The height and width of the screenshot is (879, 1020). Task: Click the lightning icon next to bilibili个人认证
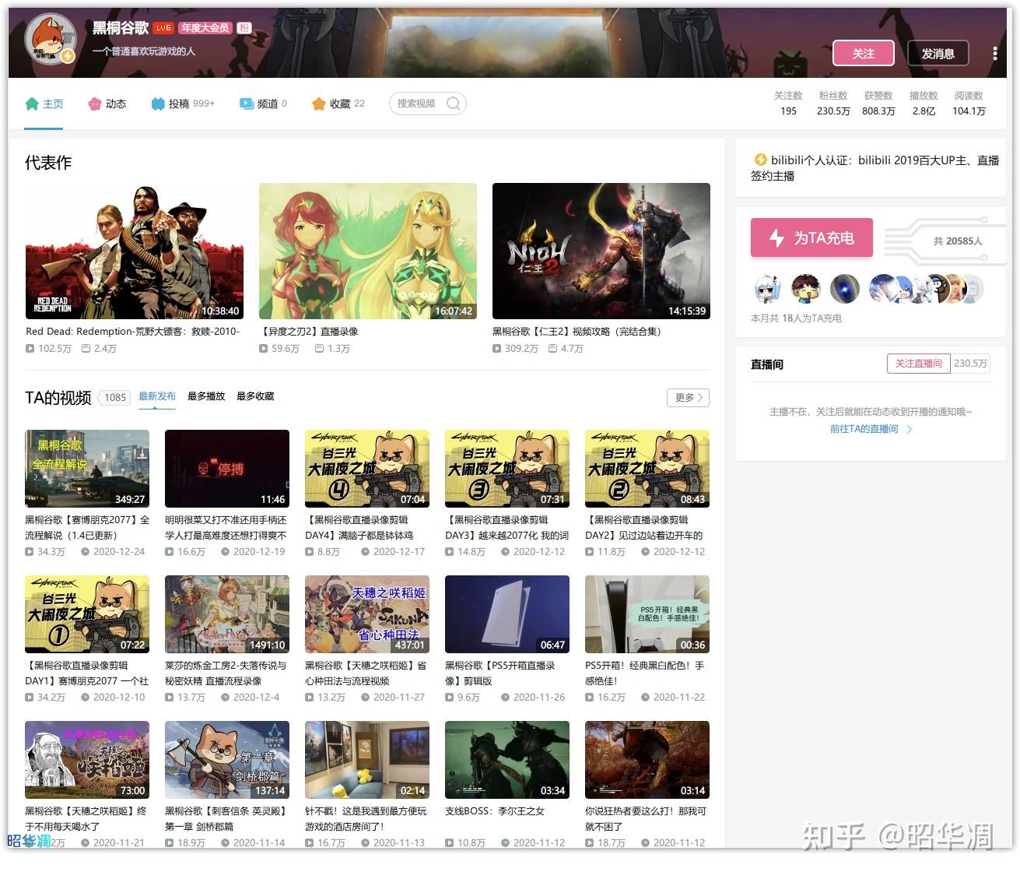click(760, 160)
